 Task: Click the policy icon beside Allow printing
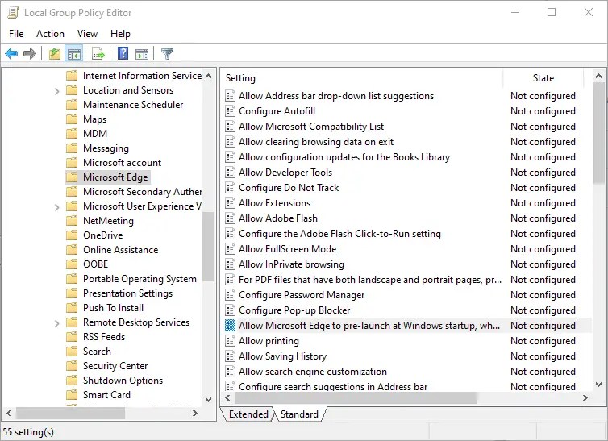[230, 341]
